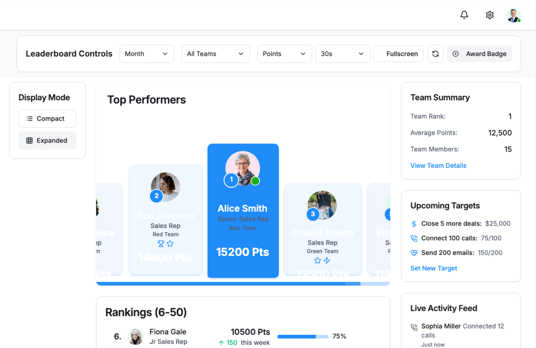Open View Team Details link
Screen dimensions: 536x348
438,165
